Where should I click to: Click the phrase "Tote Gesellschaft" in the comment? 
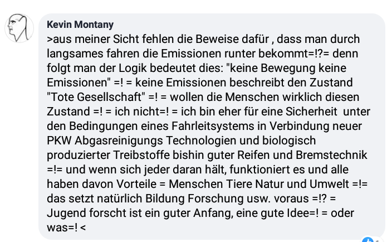[x=96, y=97]
